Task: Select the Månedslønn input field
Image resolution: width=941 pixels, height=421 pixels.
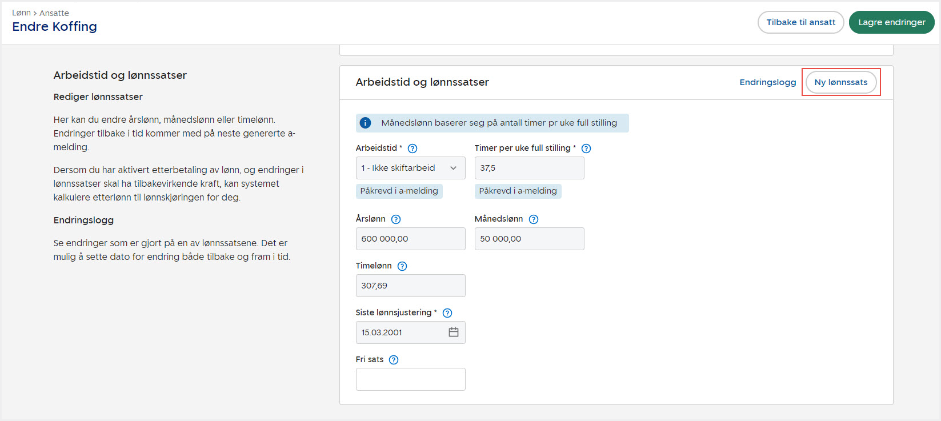Action: [x=529, y=239]
